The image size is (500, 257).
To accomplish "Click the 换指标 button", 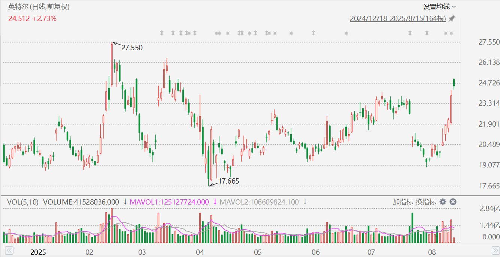I will coord(426,202).
